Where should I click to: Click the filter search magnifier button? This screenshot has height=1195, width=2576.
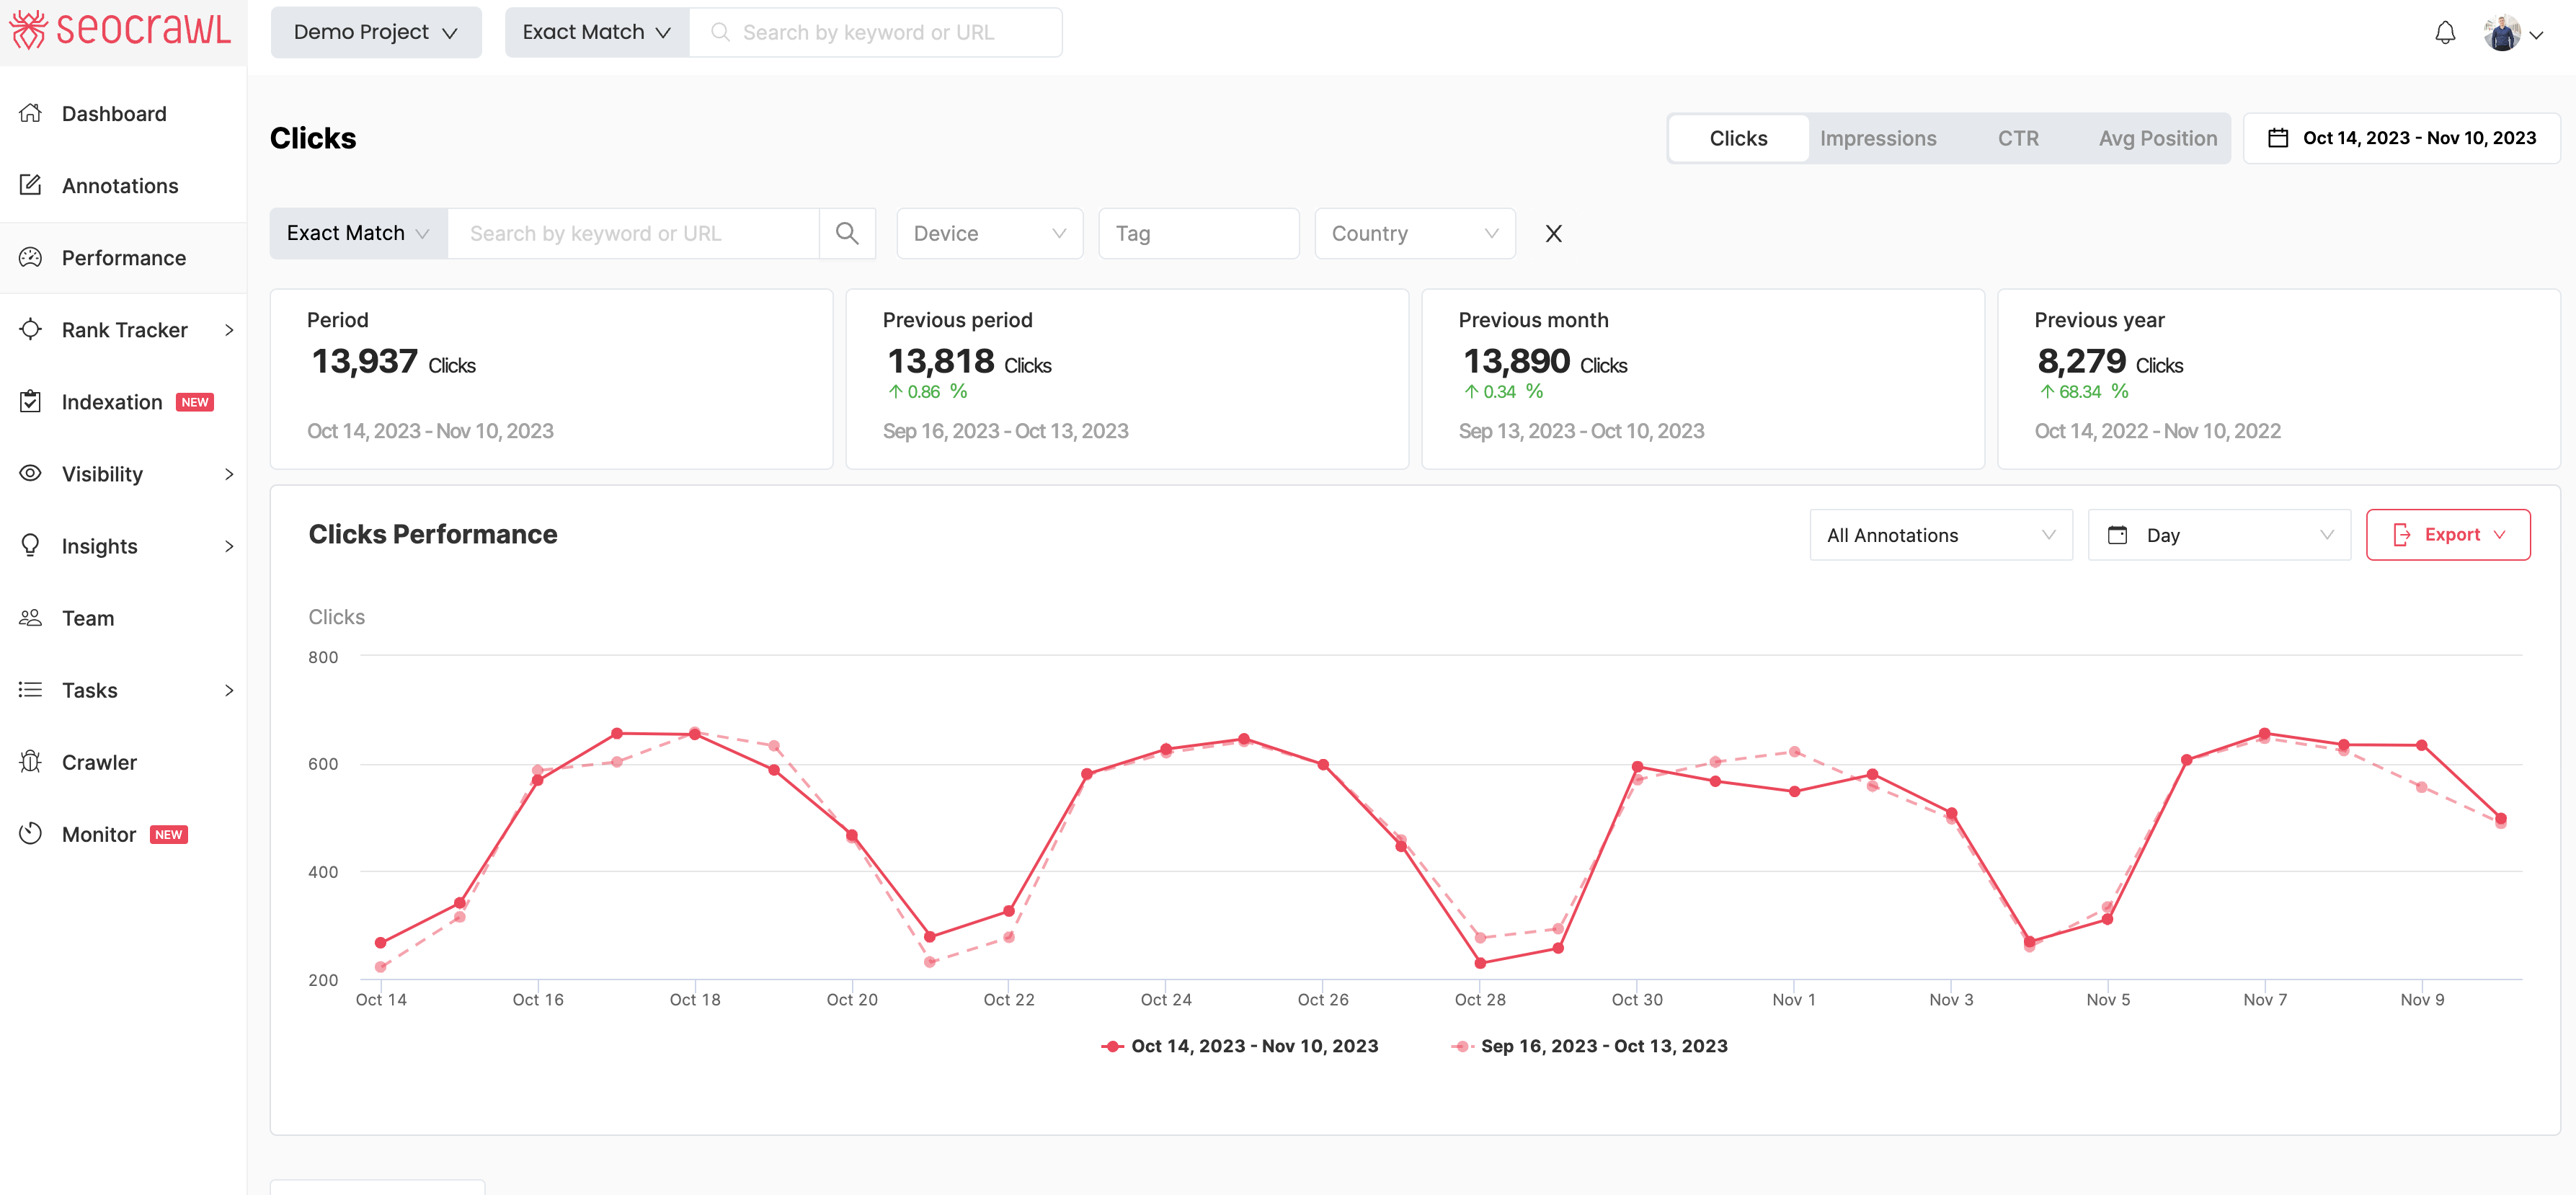(847, 233)
